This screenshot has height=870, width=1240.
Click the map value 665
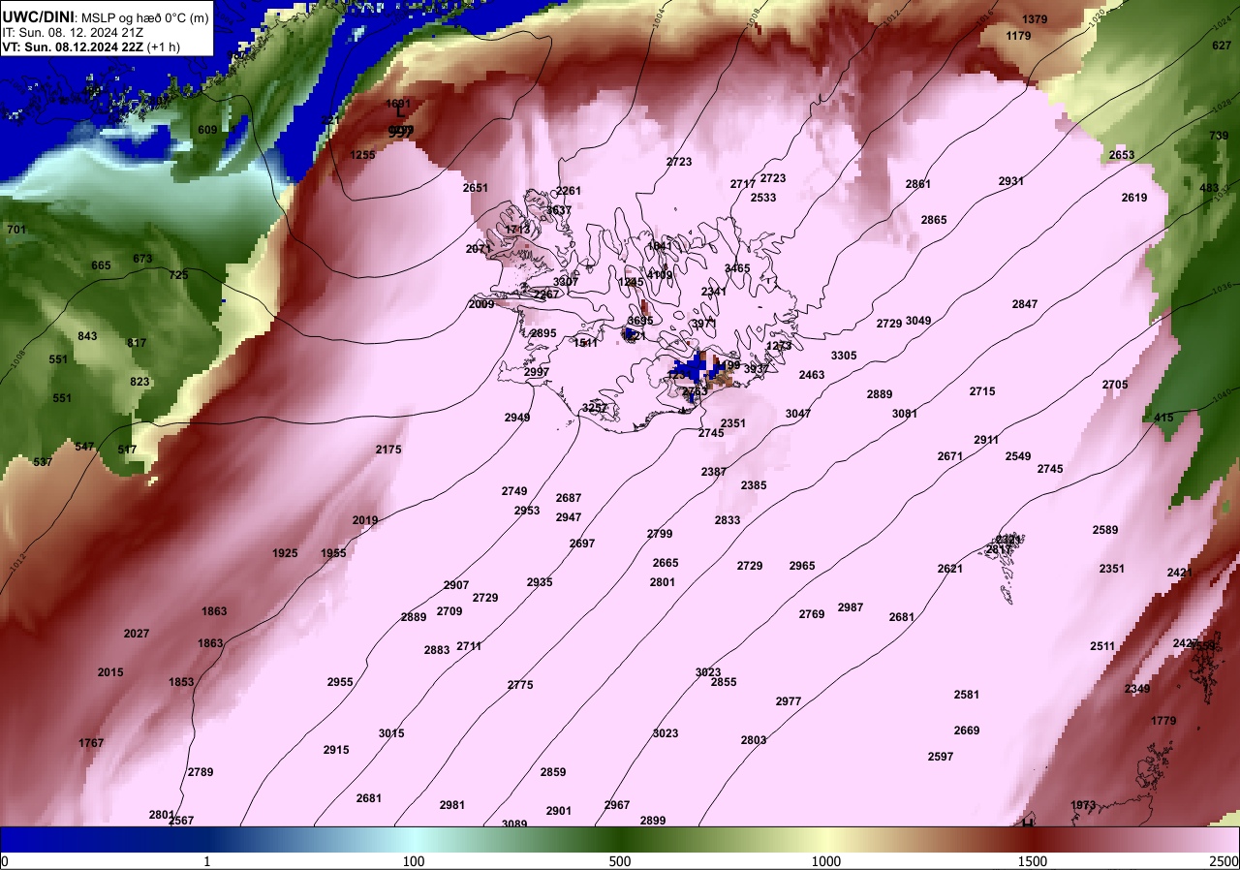[101, 265]
